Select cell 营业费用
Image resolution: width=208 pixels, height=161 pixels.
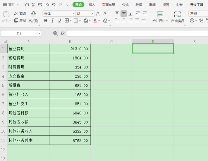pyautogui.click(x=28, y=49)
